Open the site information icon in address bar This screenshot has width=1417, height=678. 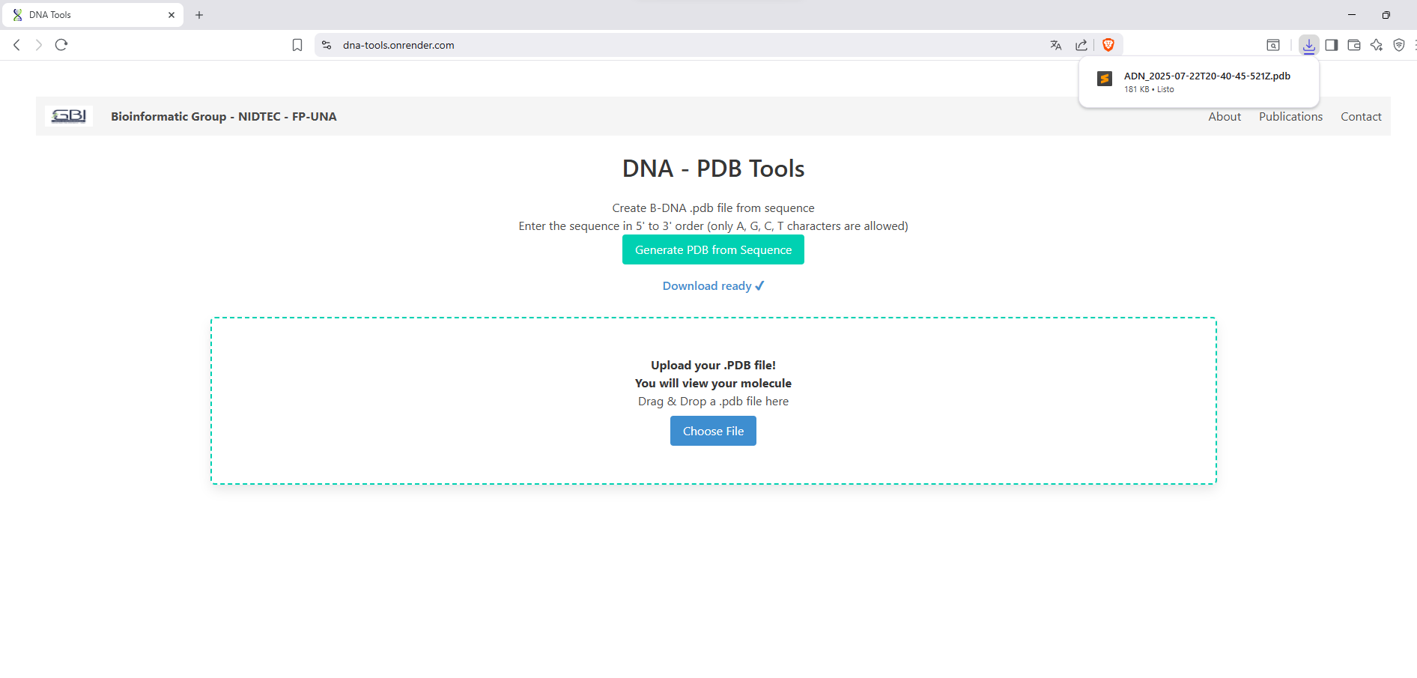(327, 45)
